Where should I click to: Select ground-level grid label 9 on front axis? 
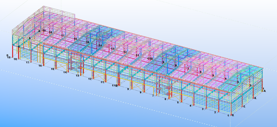(x=128, y=89)
